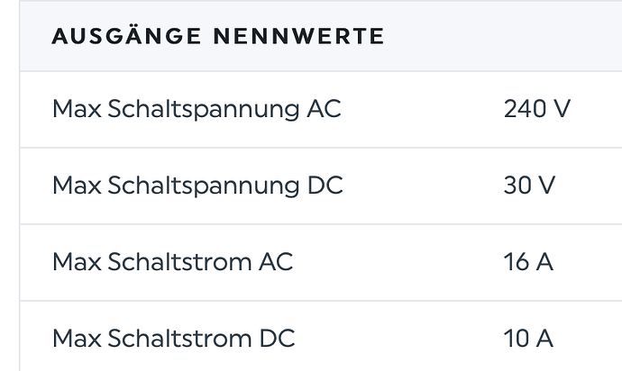622x371 pixels.
Task: Click "Max" in the Schaltstrom DC row
Action: tap(75, 339)
